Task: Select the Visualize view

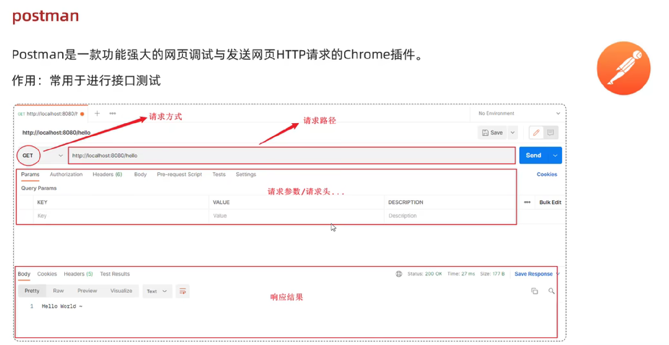Action: click(121, 291)
